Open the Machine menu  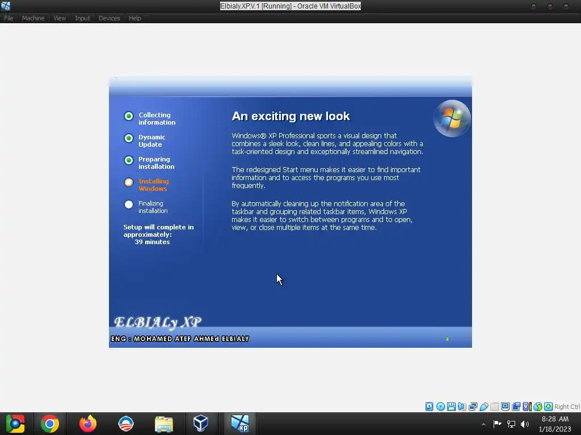pos(33,18)
